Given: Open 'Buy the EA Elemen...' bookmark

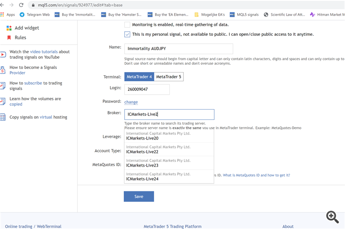Looking at the screenshot, I should point(168,15).
